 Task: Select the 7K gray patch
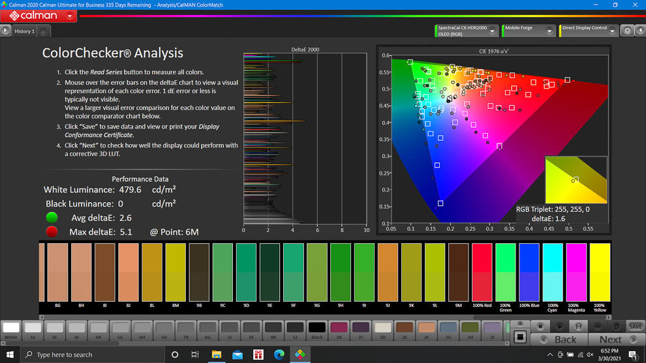[185, 330]
